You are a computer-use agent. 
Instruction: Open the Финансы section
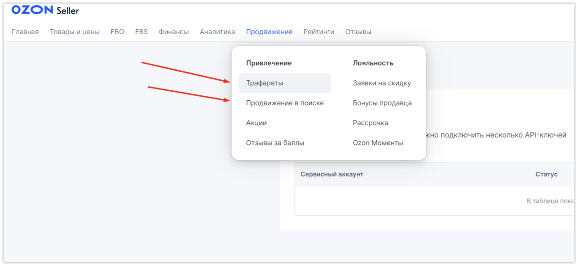pyautogui.click(x=173, y=32)
